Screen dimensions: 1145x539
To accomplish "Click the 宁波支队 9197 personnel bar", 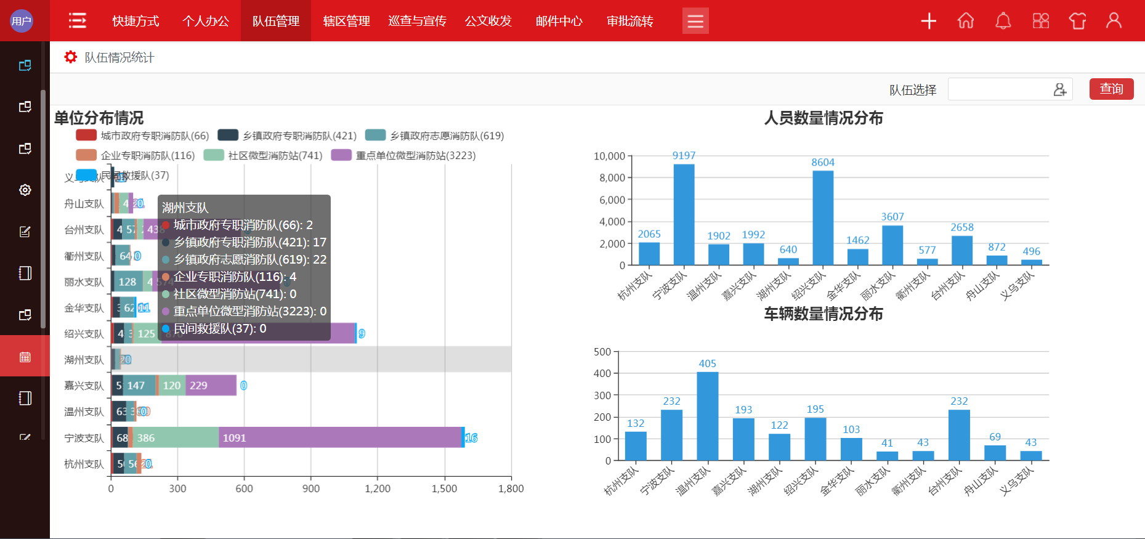I will click(684, 214).
